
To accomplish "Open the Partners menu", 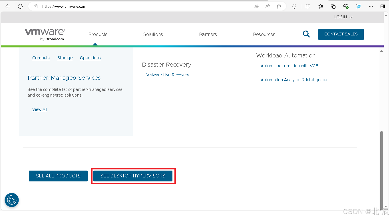I will click(x=208, y=34).
